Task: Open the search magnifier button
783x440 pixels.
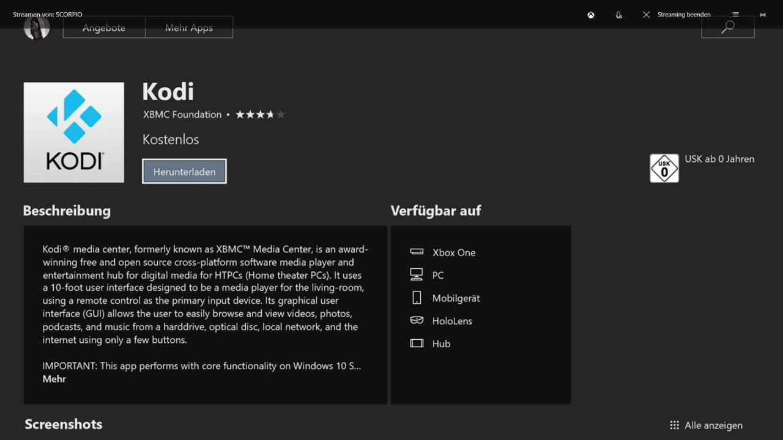Action: point(728,27)
